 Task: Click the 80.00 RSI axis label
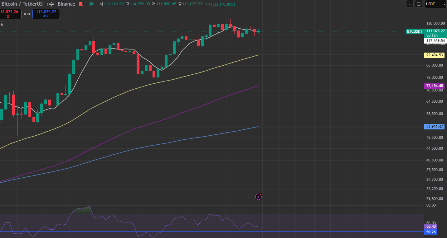click(x=431, y=205)
